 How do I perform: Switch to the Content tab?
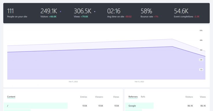pos(11,97)
